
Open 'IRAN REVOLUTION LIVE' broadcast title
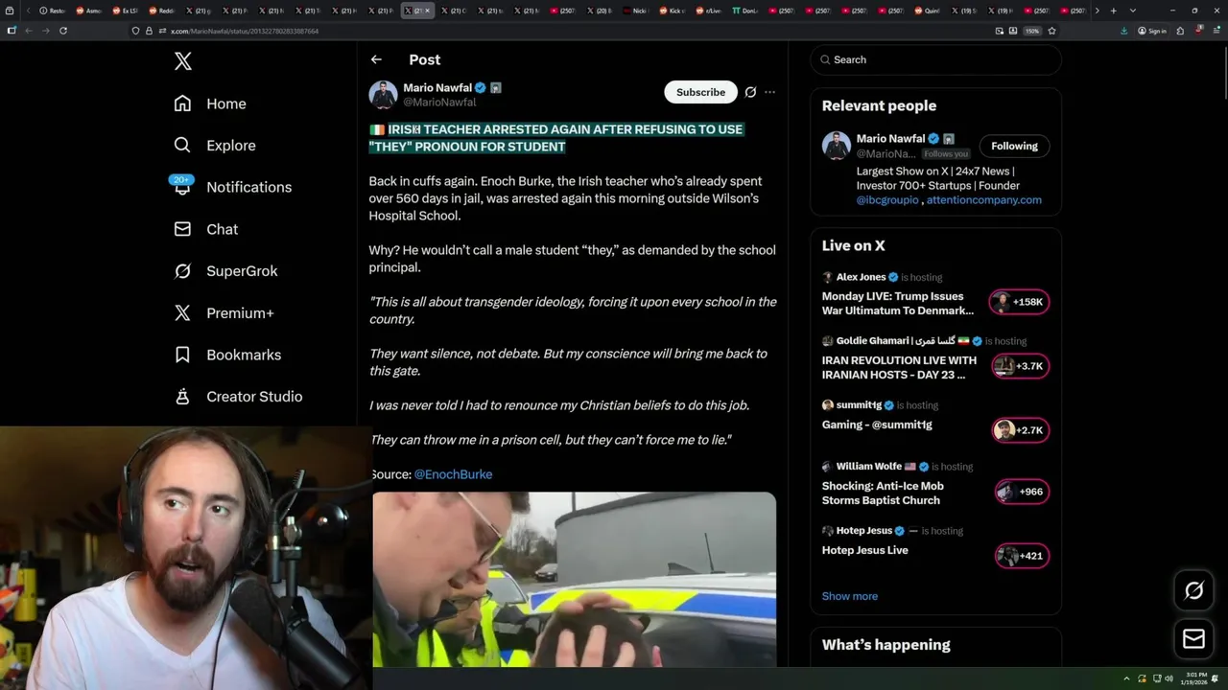[x=899, y=367]
